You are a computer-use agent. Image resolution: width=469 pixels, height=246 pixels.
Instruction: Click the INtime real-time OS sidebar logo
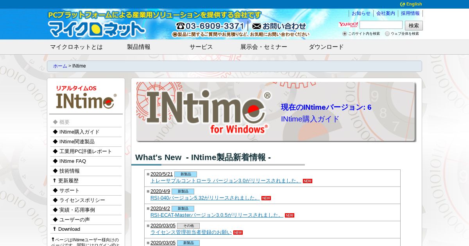click(86, 96)
